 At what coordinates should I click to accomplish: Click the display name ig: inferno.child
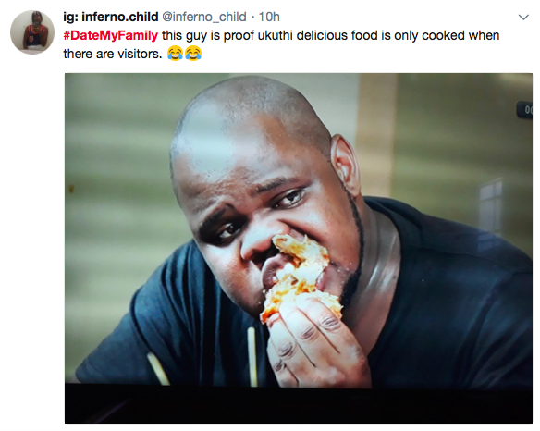pyautogui.click(x=111, y=17)
